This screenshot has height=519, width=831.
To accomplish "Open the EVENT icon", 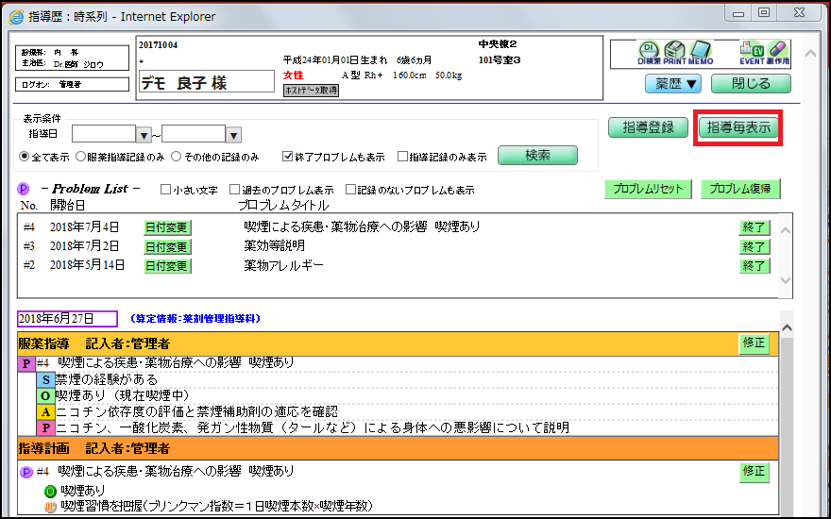I will click(x=752, y=52).
